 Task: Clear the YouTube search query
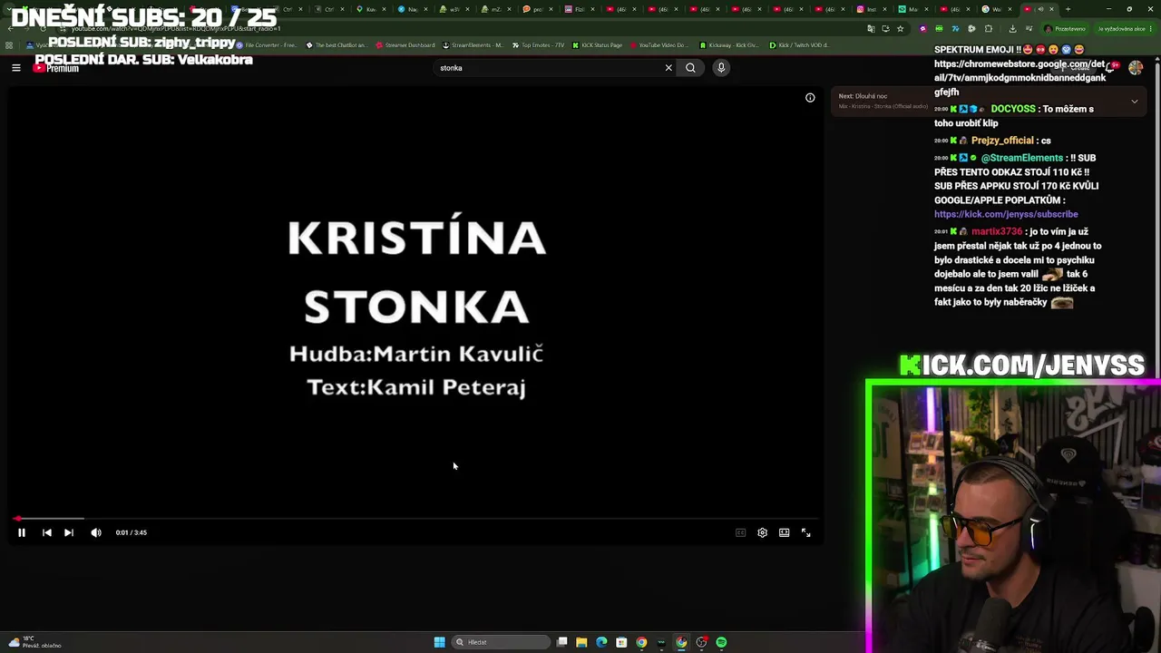click(x=668, y=68)
